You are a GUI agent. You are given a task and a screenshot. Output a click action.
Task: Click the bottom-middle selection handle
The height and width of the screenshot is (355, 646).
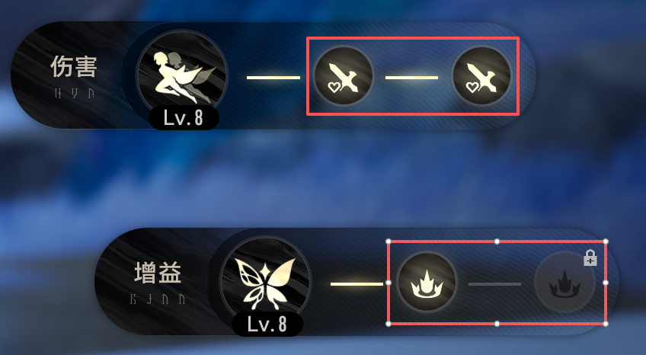click(x=497, y=324)
